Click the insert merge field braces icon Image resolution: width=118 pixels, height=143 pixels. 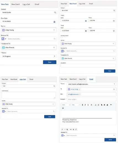point(65,129)
